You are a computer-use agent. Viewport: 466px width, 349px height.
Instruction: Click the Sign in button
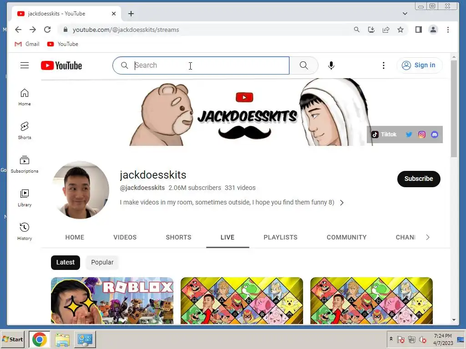(419, 65)
